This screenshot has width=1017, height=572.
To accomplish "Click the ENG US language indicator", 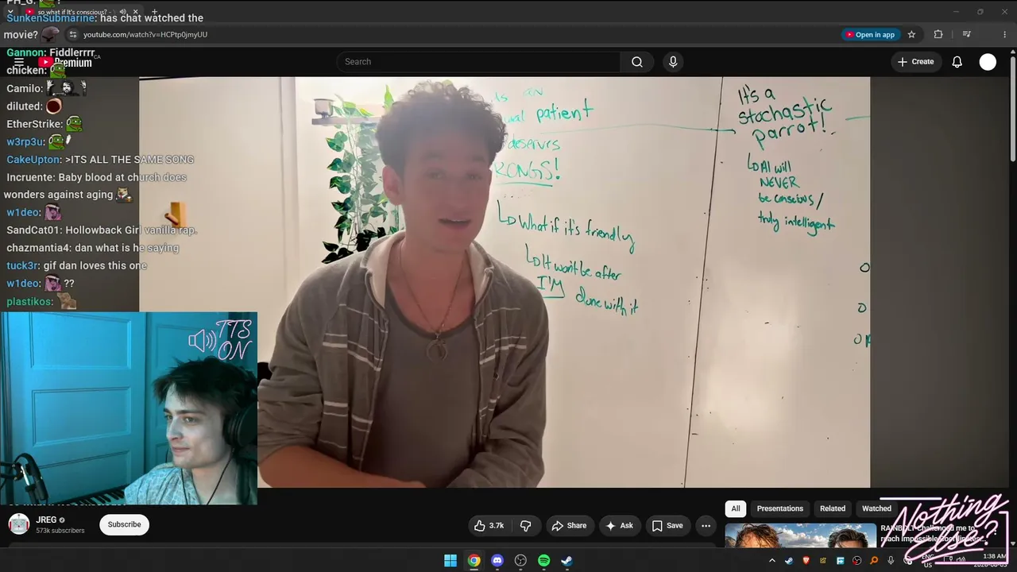I will coord(927,561).
